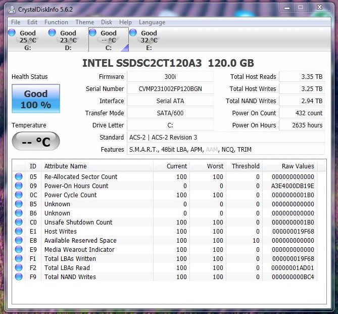Image resolution: width=338 pixels, height=314 pixels.
Task: Open the Disk menu
Action: pos(107,22)
